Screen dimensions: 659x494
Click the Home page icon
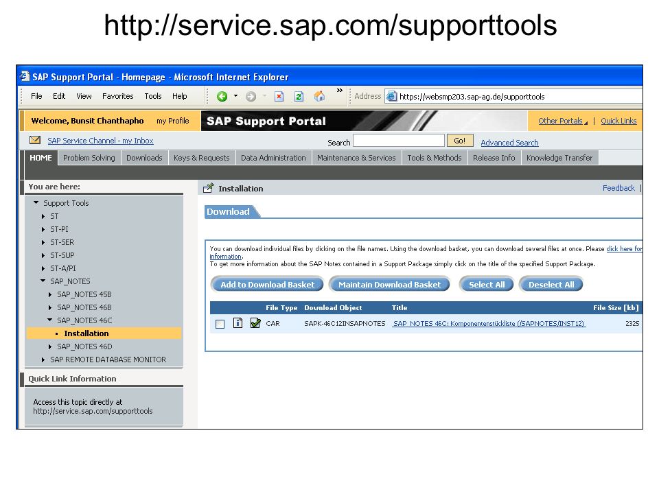click(319, 96)
